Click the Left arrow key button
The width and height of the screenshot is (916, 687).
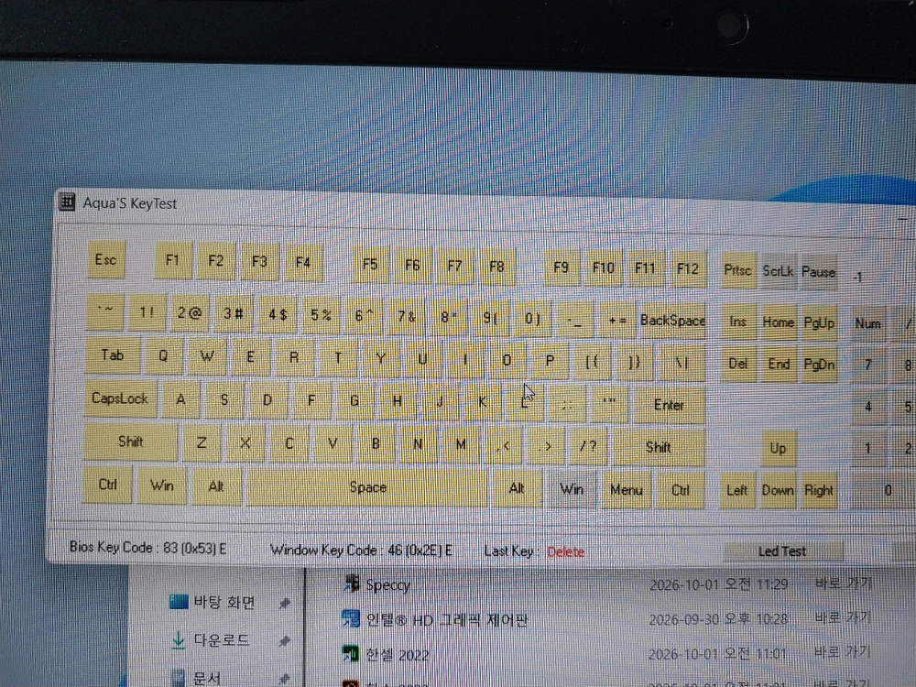point(737,491)
